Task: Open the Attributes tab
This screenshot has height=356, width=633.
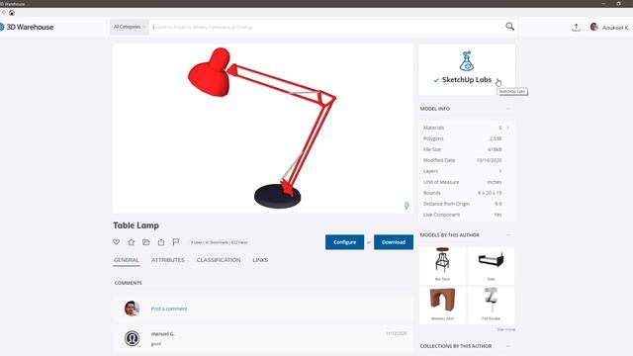Action: pos(168,260)
